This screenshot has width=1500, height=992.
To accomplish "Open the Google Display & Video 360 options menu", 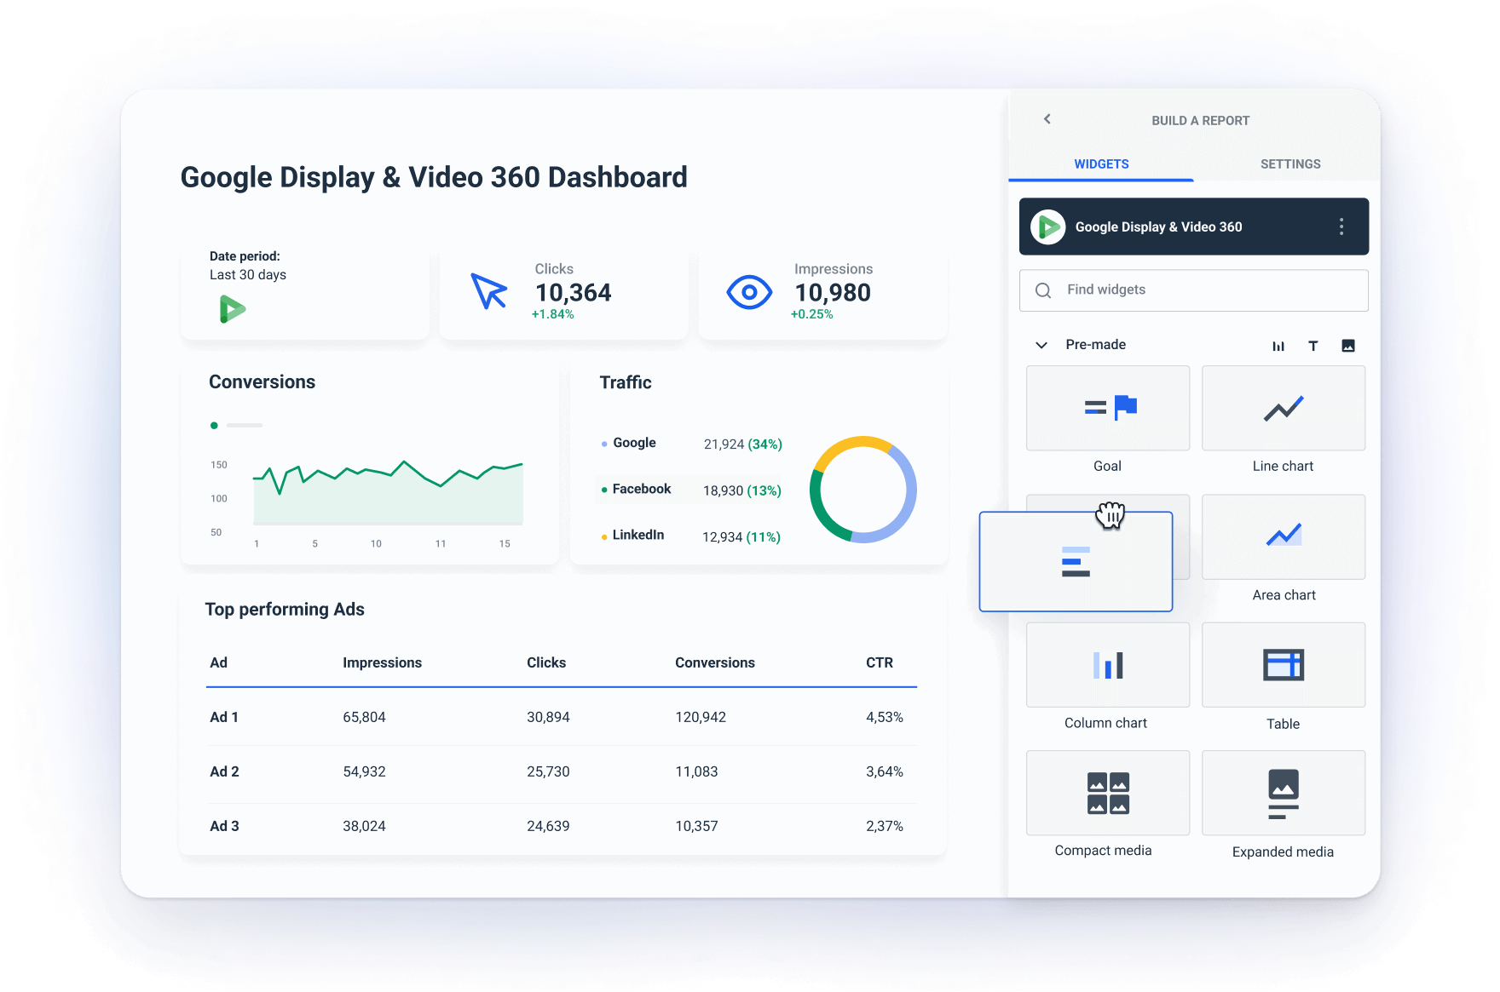I will click(x=1340, y=226).
